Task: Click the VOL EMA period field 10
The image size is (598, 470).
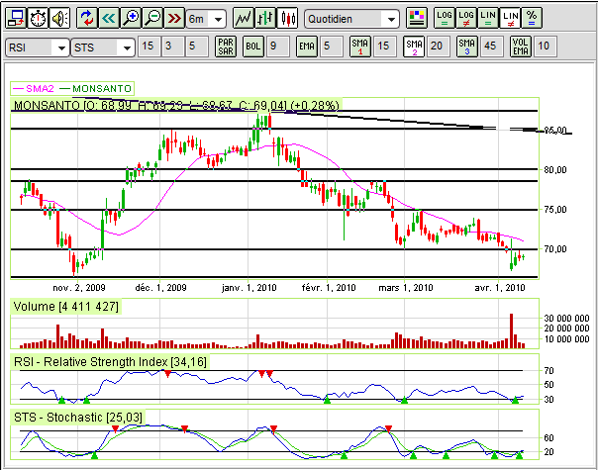Action: pyautogui.click(x=545, y=47)
